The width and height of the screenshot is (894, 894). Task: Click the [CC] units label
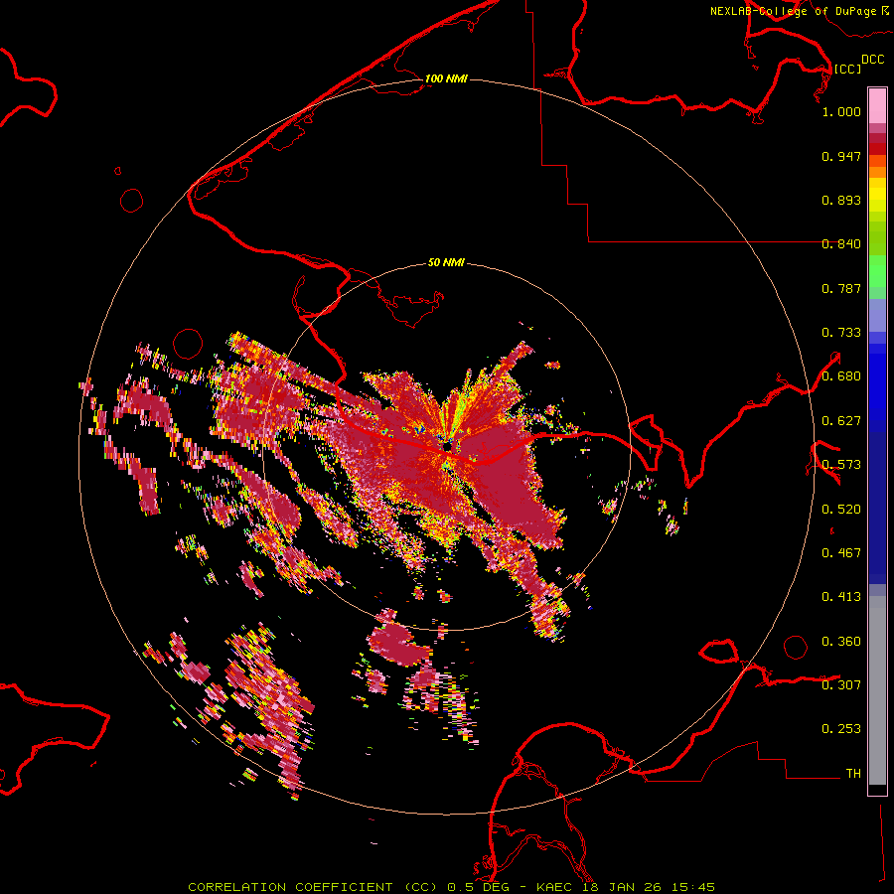pos(847,69)
